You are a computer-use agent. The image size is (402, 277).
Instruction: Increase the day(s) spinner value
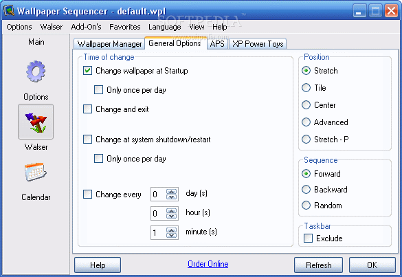(171, 192)
